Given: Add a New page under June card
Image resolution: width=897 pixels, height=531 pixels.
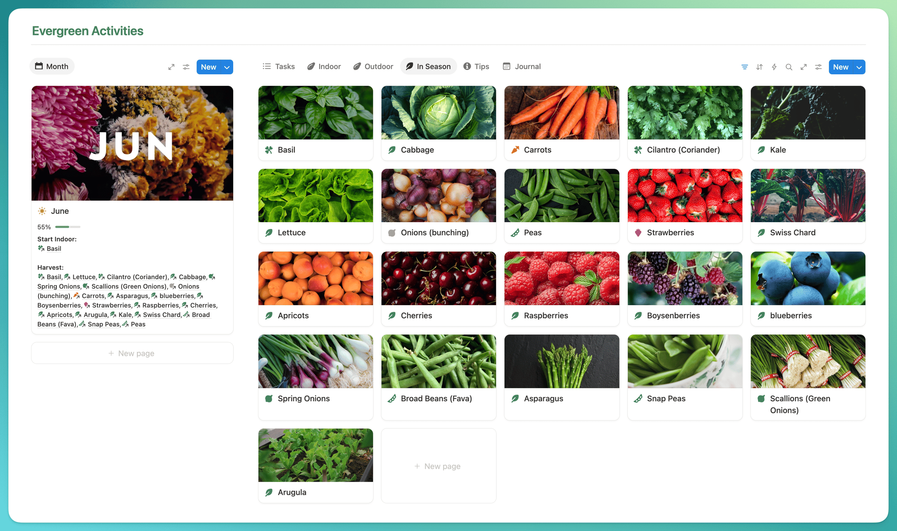Looking at the screenshot, I should coord(132,353).
